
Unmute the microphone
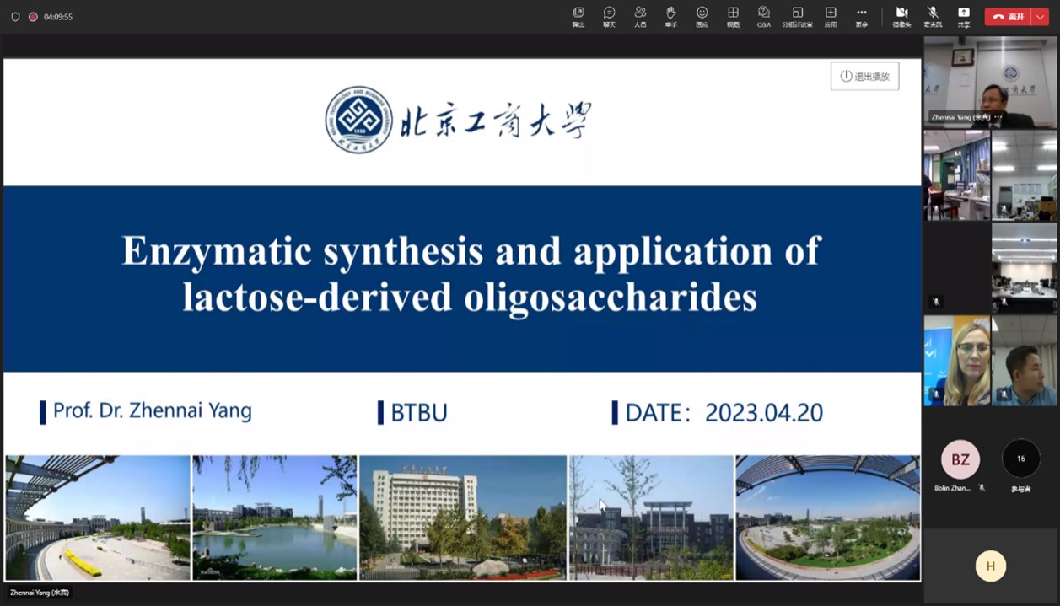tap(933, 15)
